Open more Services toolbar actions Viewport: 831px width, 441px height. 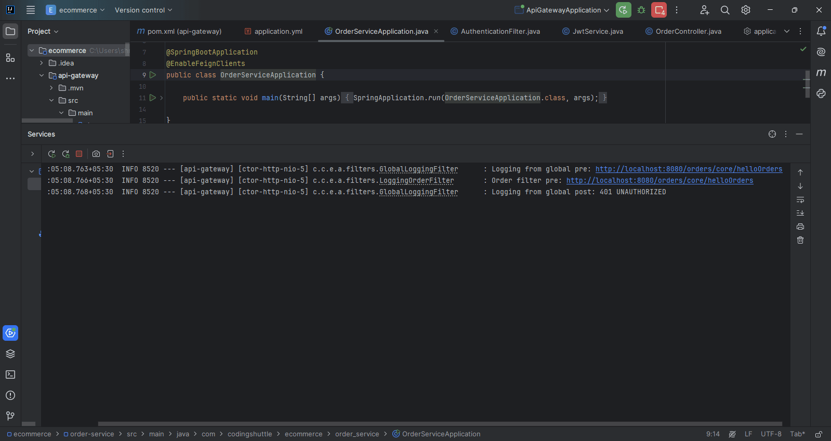coord(123,154)
